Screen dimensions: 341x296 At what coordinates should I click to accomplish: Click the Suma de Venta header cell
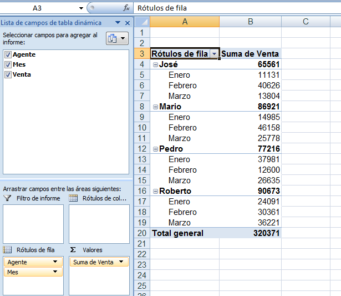pos(250,53)
